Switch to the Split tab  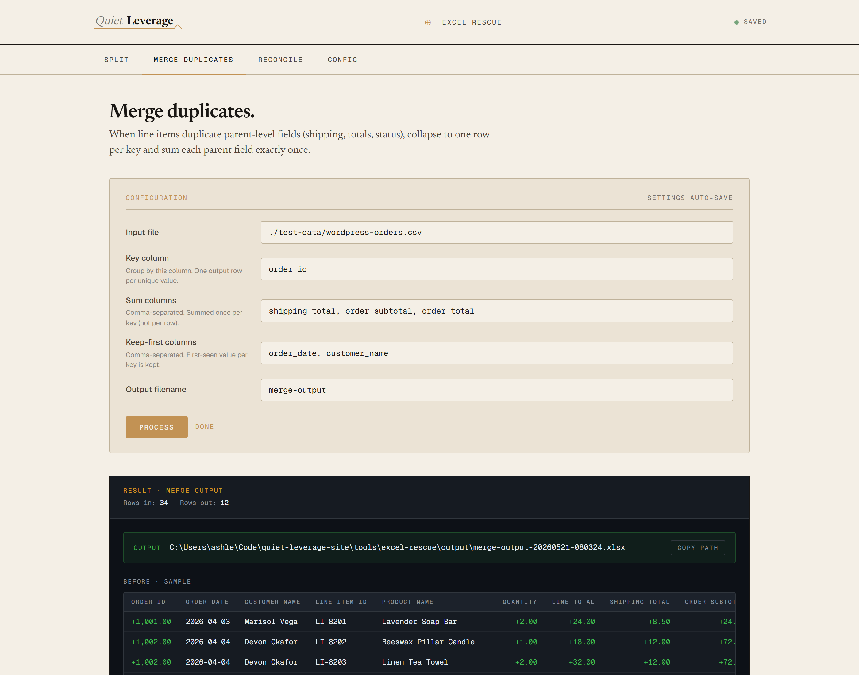[x=117, y=60]
